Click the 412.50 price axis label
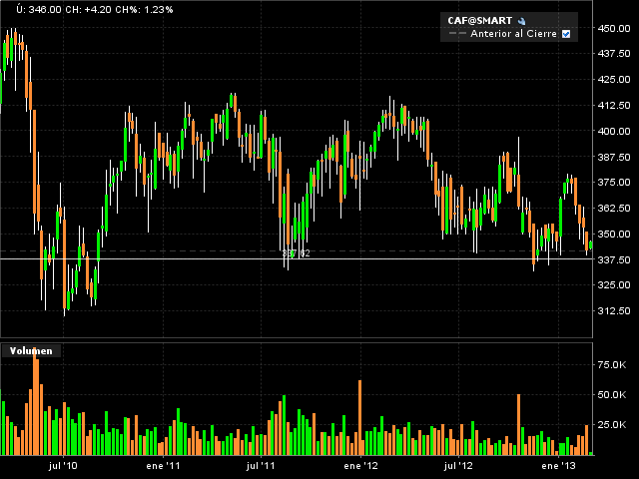The height and width of the screenshot is (479, 639). [x=614, y=106]
